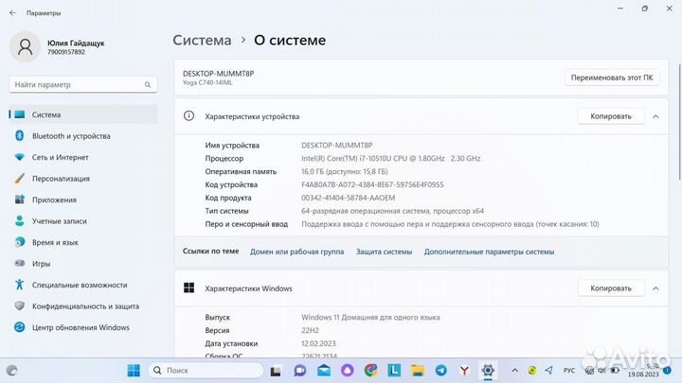Go back with the arrow next to Параметры
The height and width of the screenshot is (383, 682).
point(12,13)
